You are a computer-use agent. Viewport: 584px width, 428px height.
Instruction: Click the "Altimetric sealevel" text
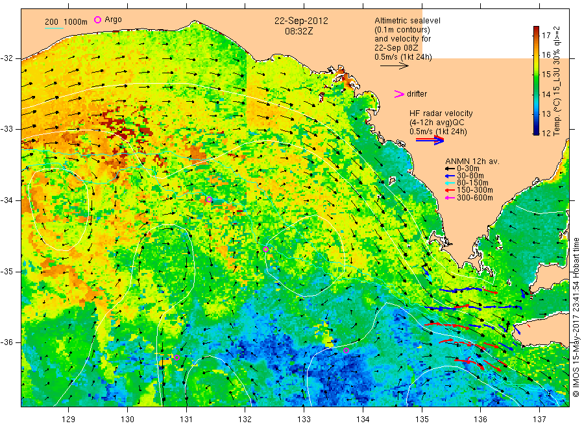pos(408,21)
